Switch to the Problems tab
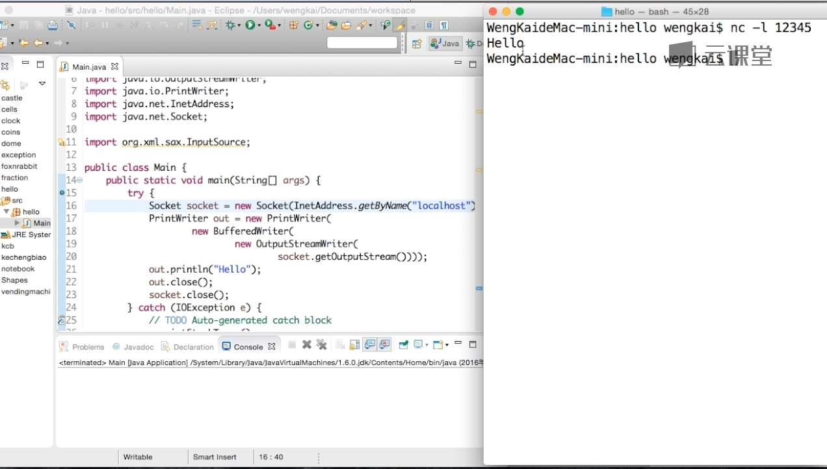Screen dimensions: 827x469 [83, 347]
